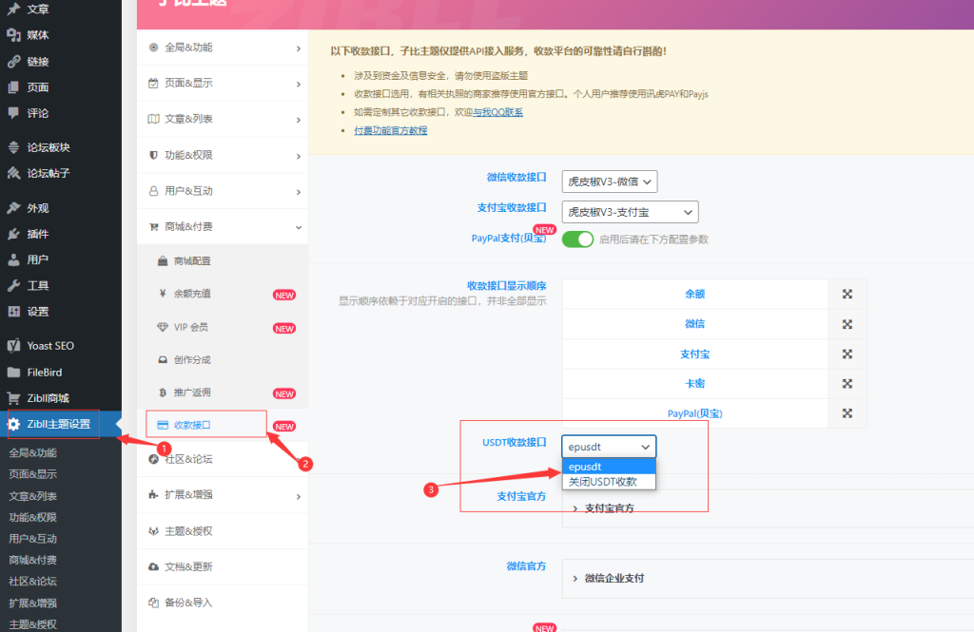
Task: Click the 文章 pin icon in WordPress sidebar
Action: pos(13,10)
